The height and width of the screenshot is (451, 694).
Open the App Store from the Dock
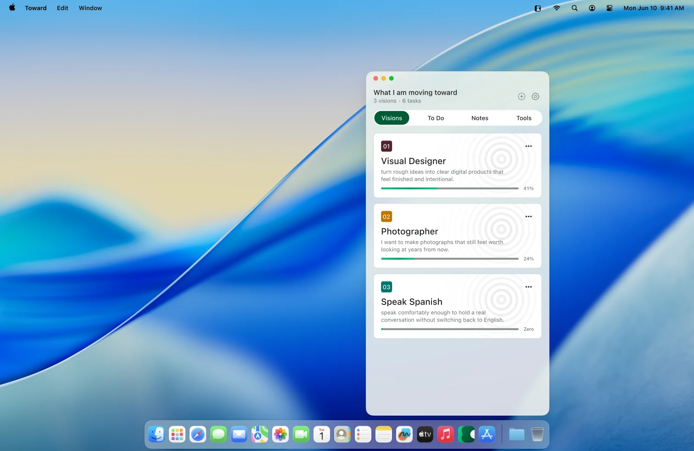click(487, 434)
